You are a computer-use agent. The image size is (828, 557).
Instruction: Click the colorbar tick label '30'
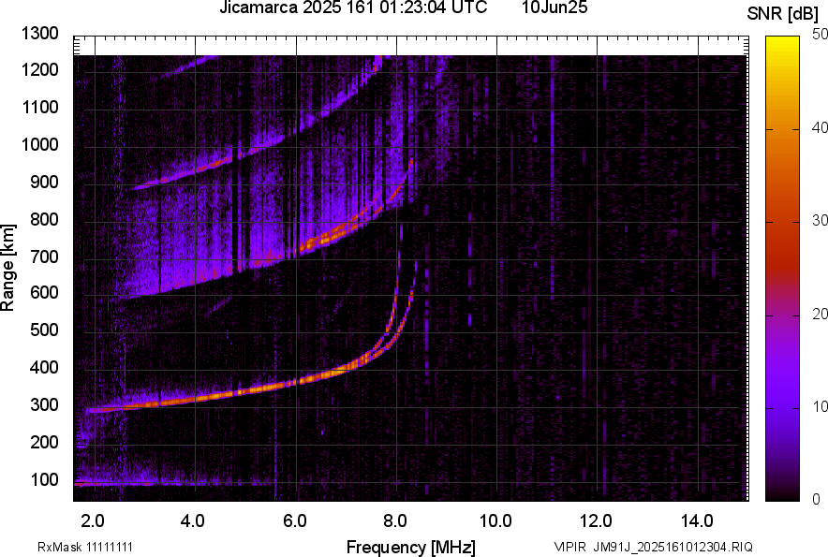[x=821, y=220]
